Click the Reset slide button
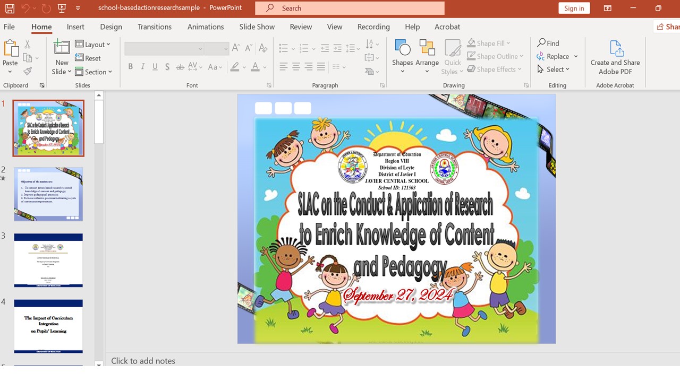 88,58
